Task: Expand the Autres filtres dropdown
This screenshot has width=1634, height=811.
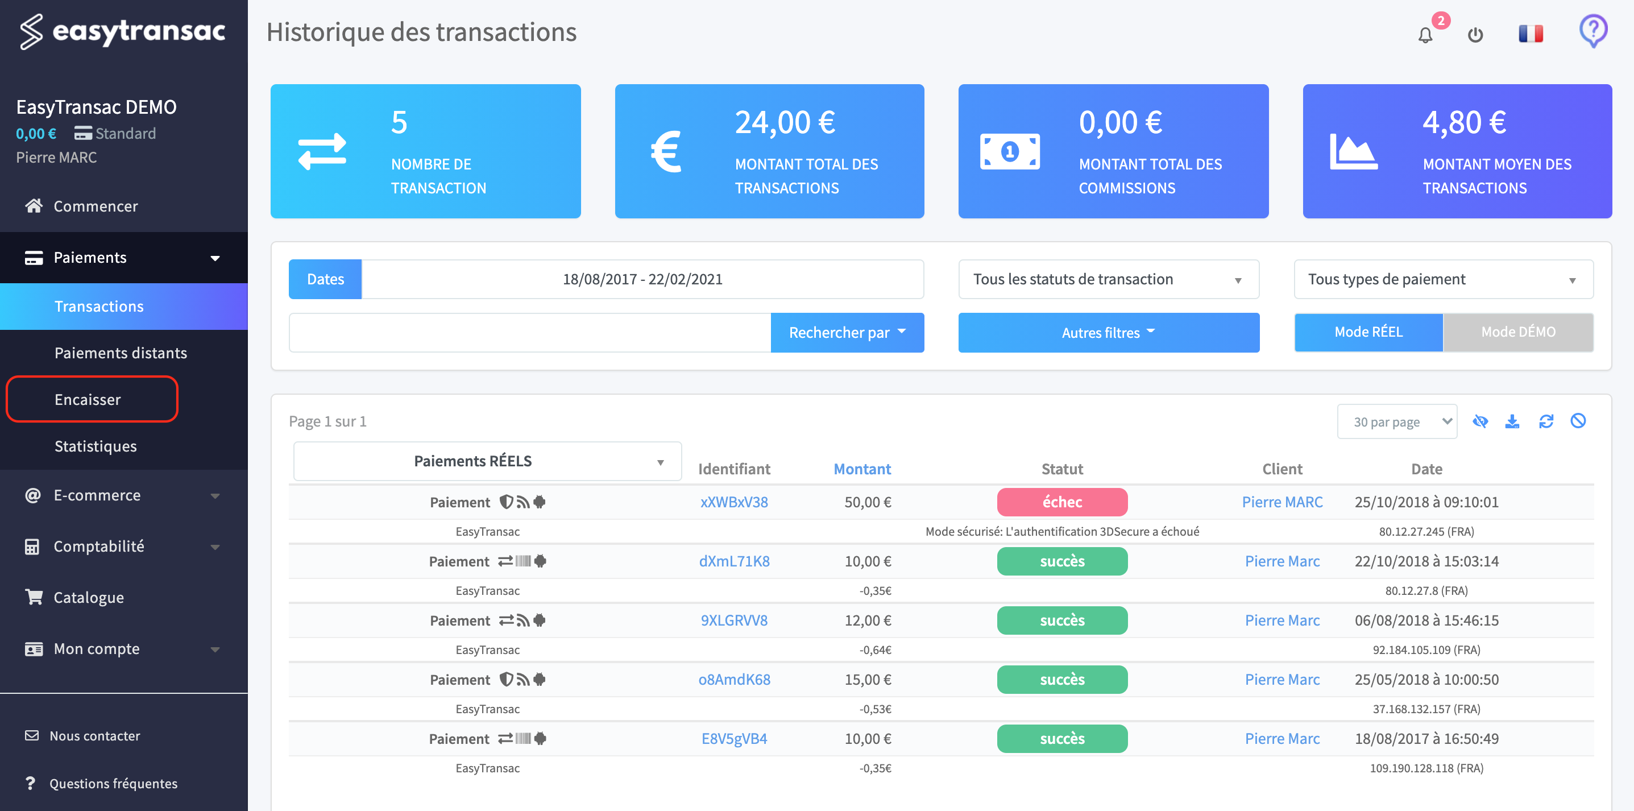Action: click(x=1108, y=333)
